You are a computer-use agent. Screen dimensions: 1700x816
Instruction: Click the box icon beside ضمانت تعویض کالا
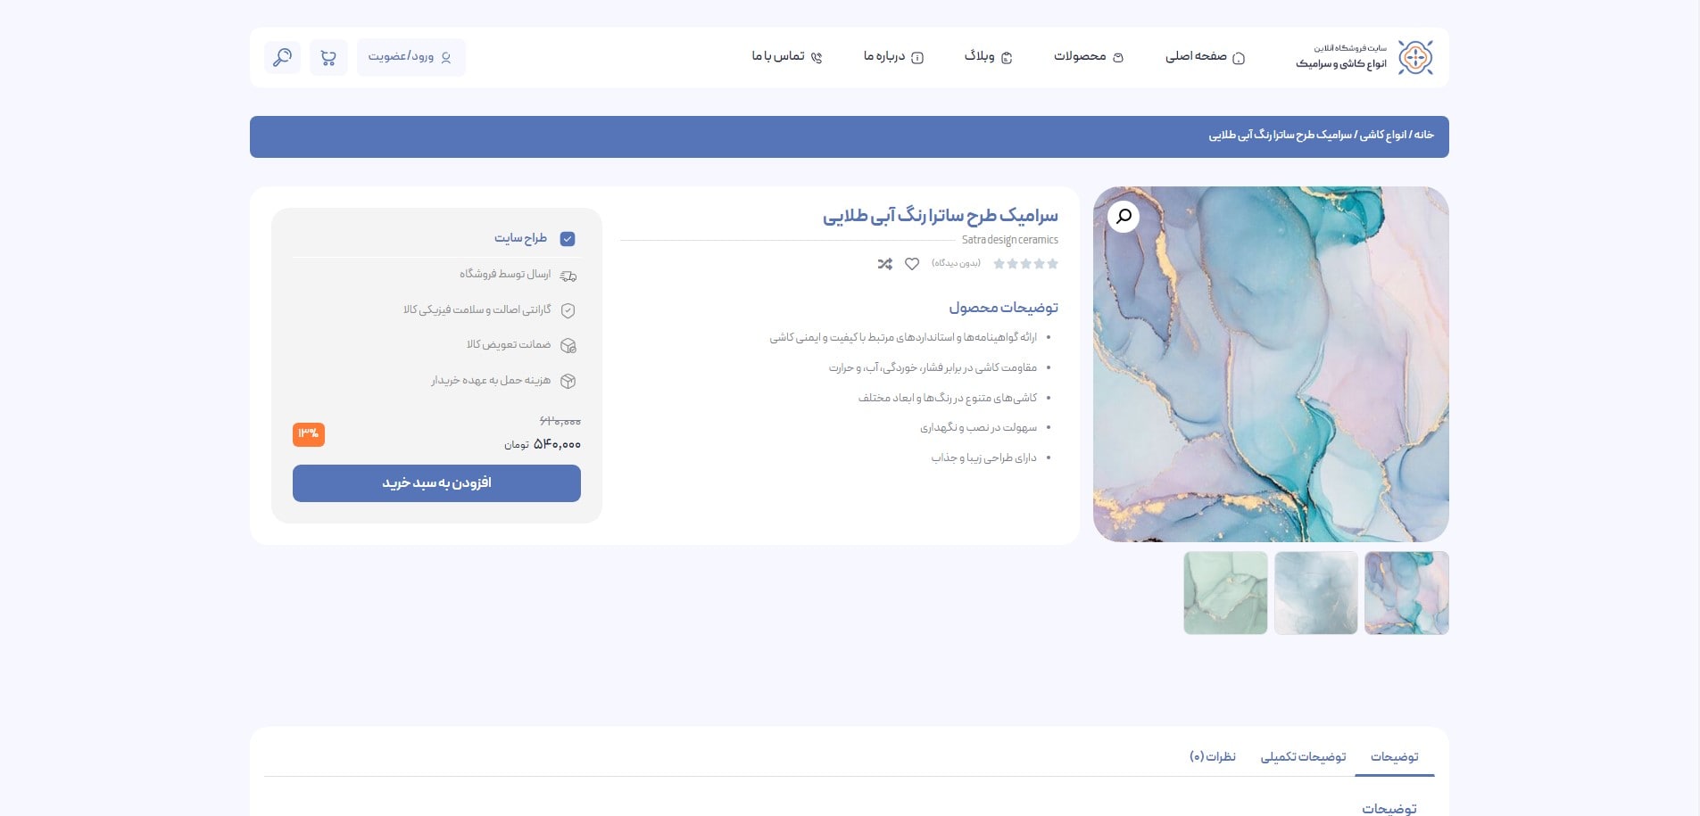(568, 345)
